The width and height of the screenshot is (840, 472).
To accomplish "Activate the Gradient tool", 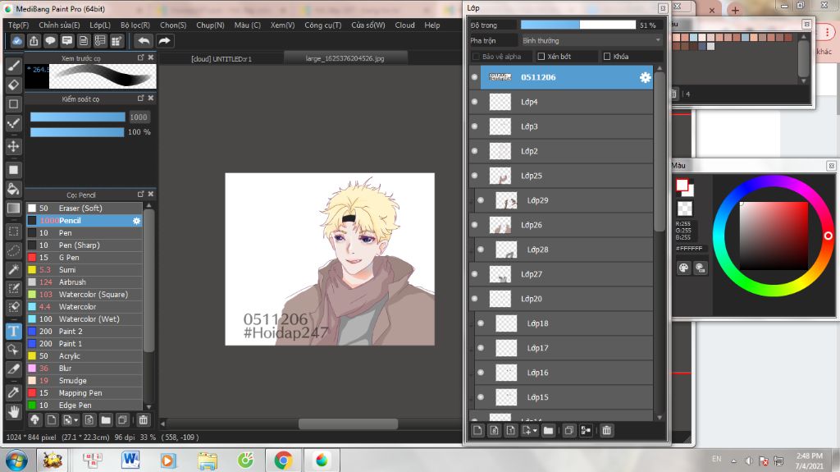I will 13,209.
